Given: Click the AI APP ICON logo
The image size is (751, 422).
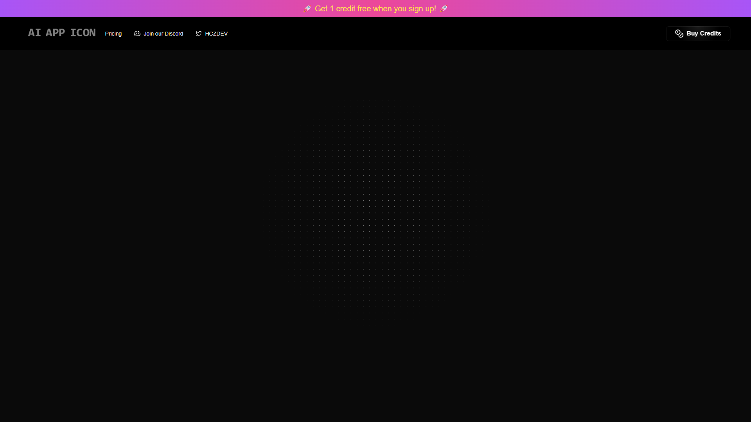Looking at the screenshot, I should pos(62,33).
